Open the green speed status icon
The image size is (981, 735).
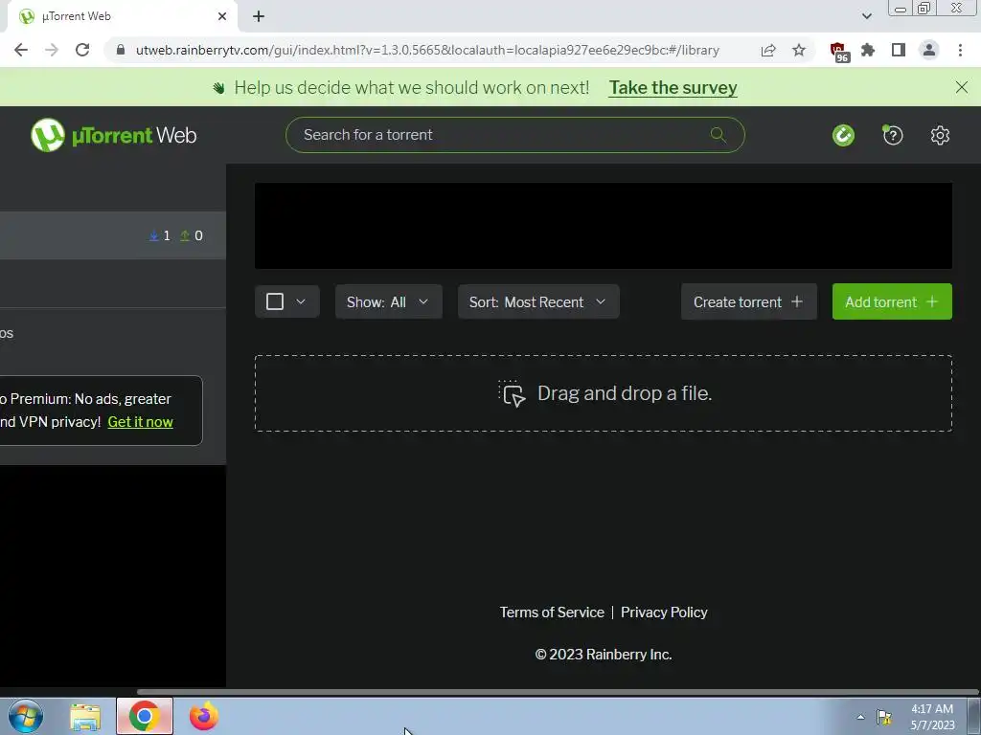[843, 135]
